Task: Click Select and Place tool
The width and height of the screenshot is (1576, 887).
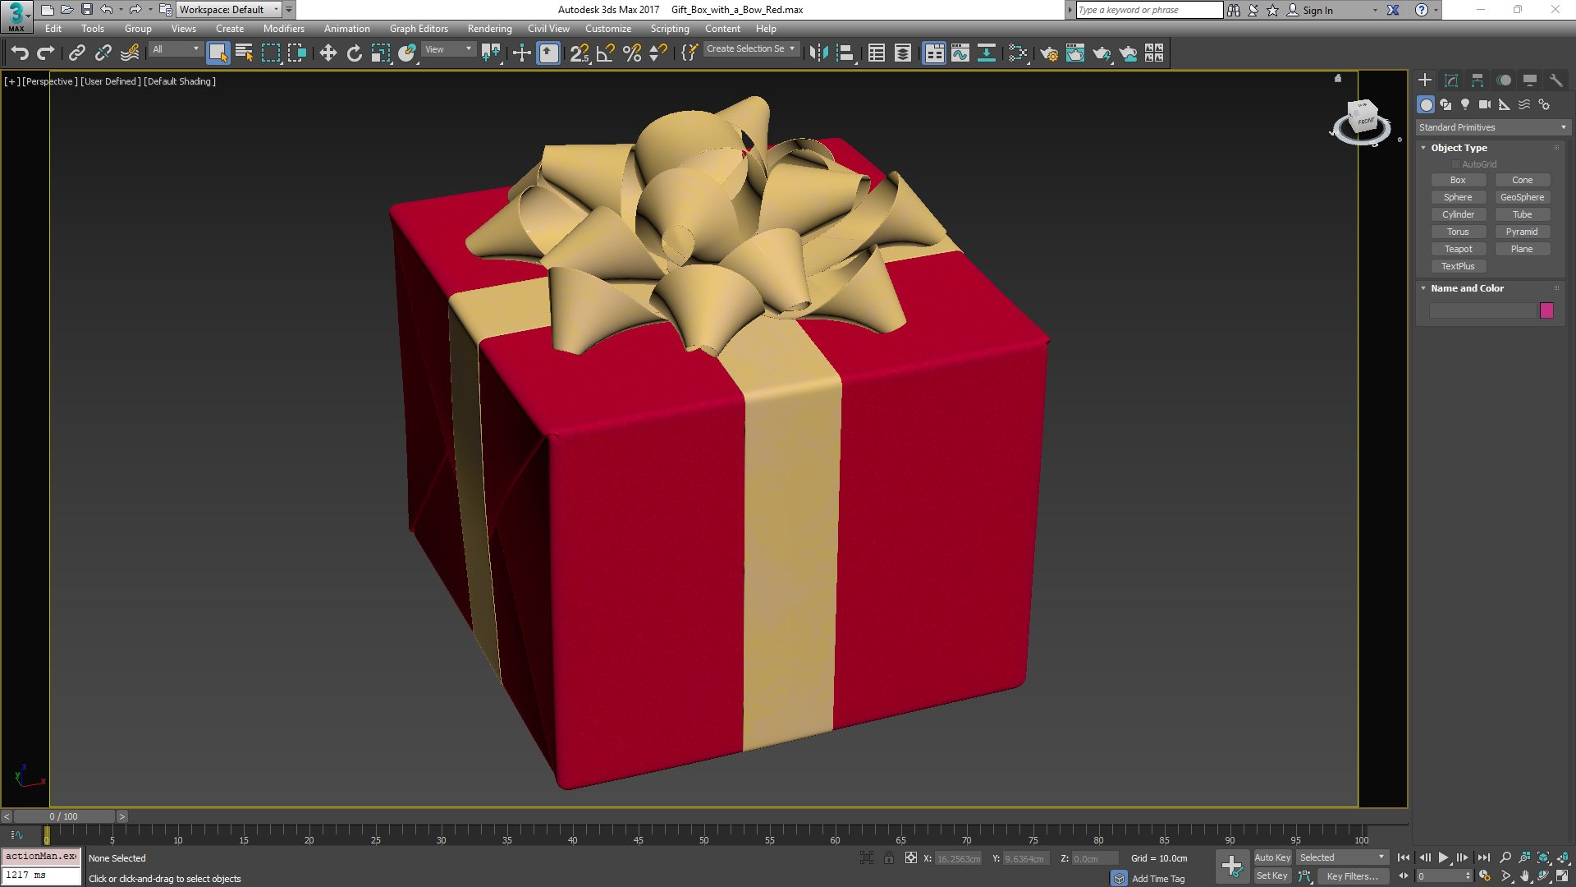Action: 407,53
